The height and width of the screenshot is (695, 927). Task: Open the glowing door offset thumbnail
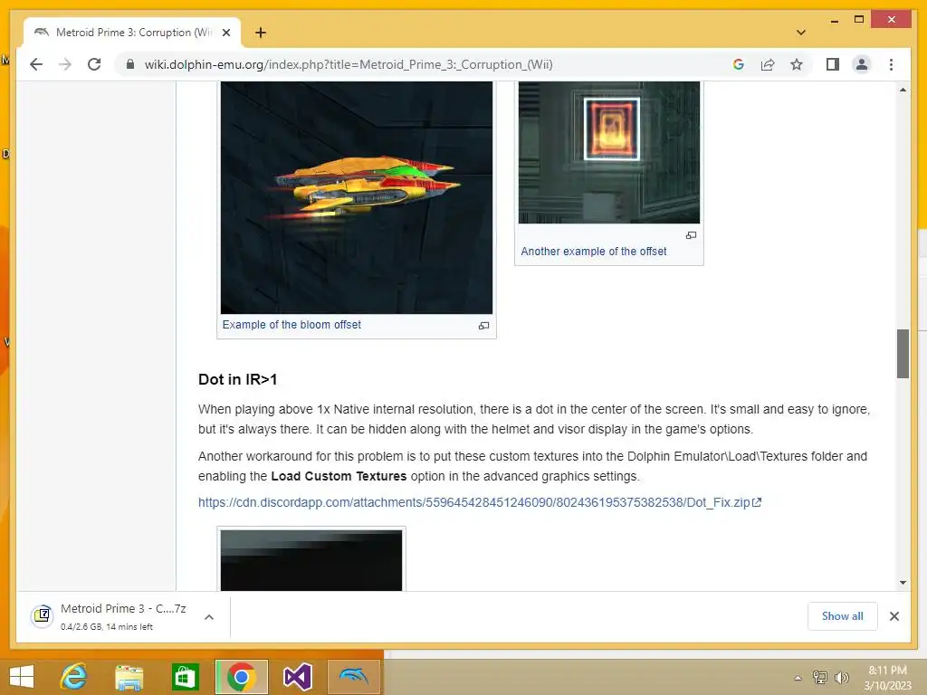pyautogui.click(x=609, y=152)
